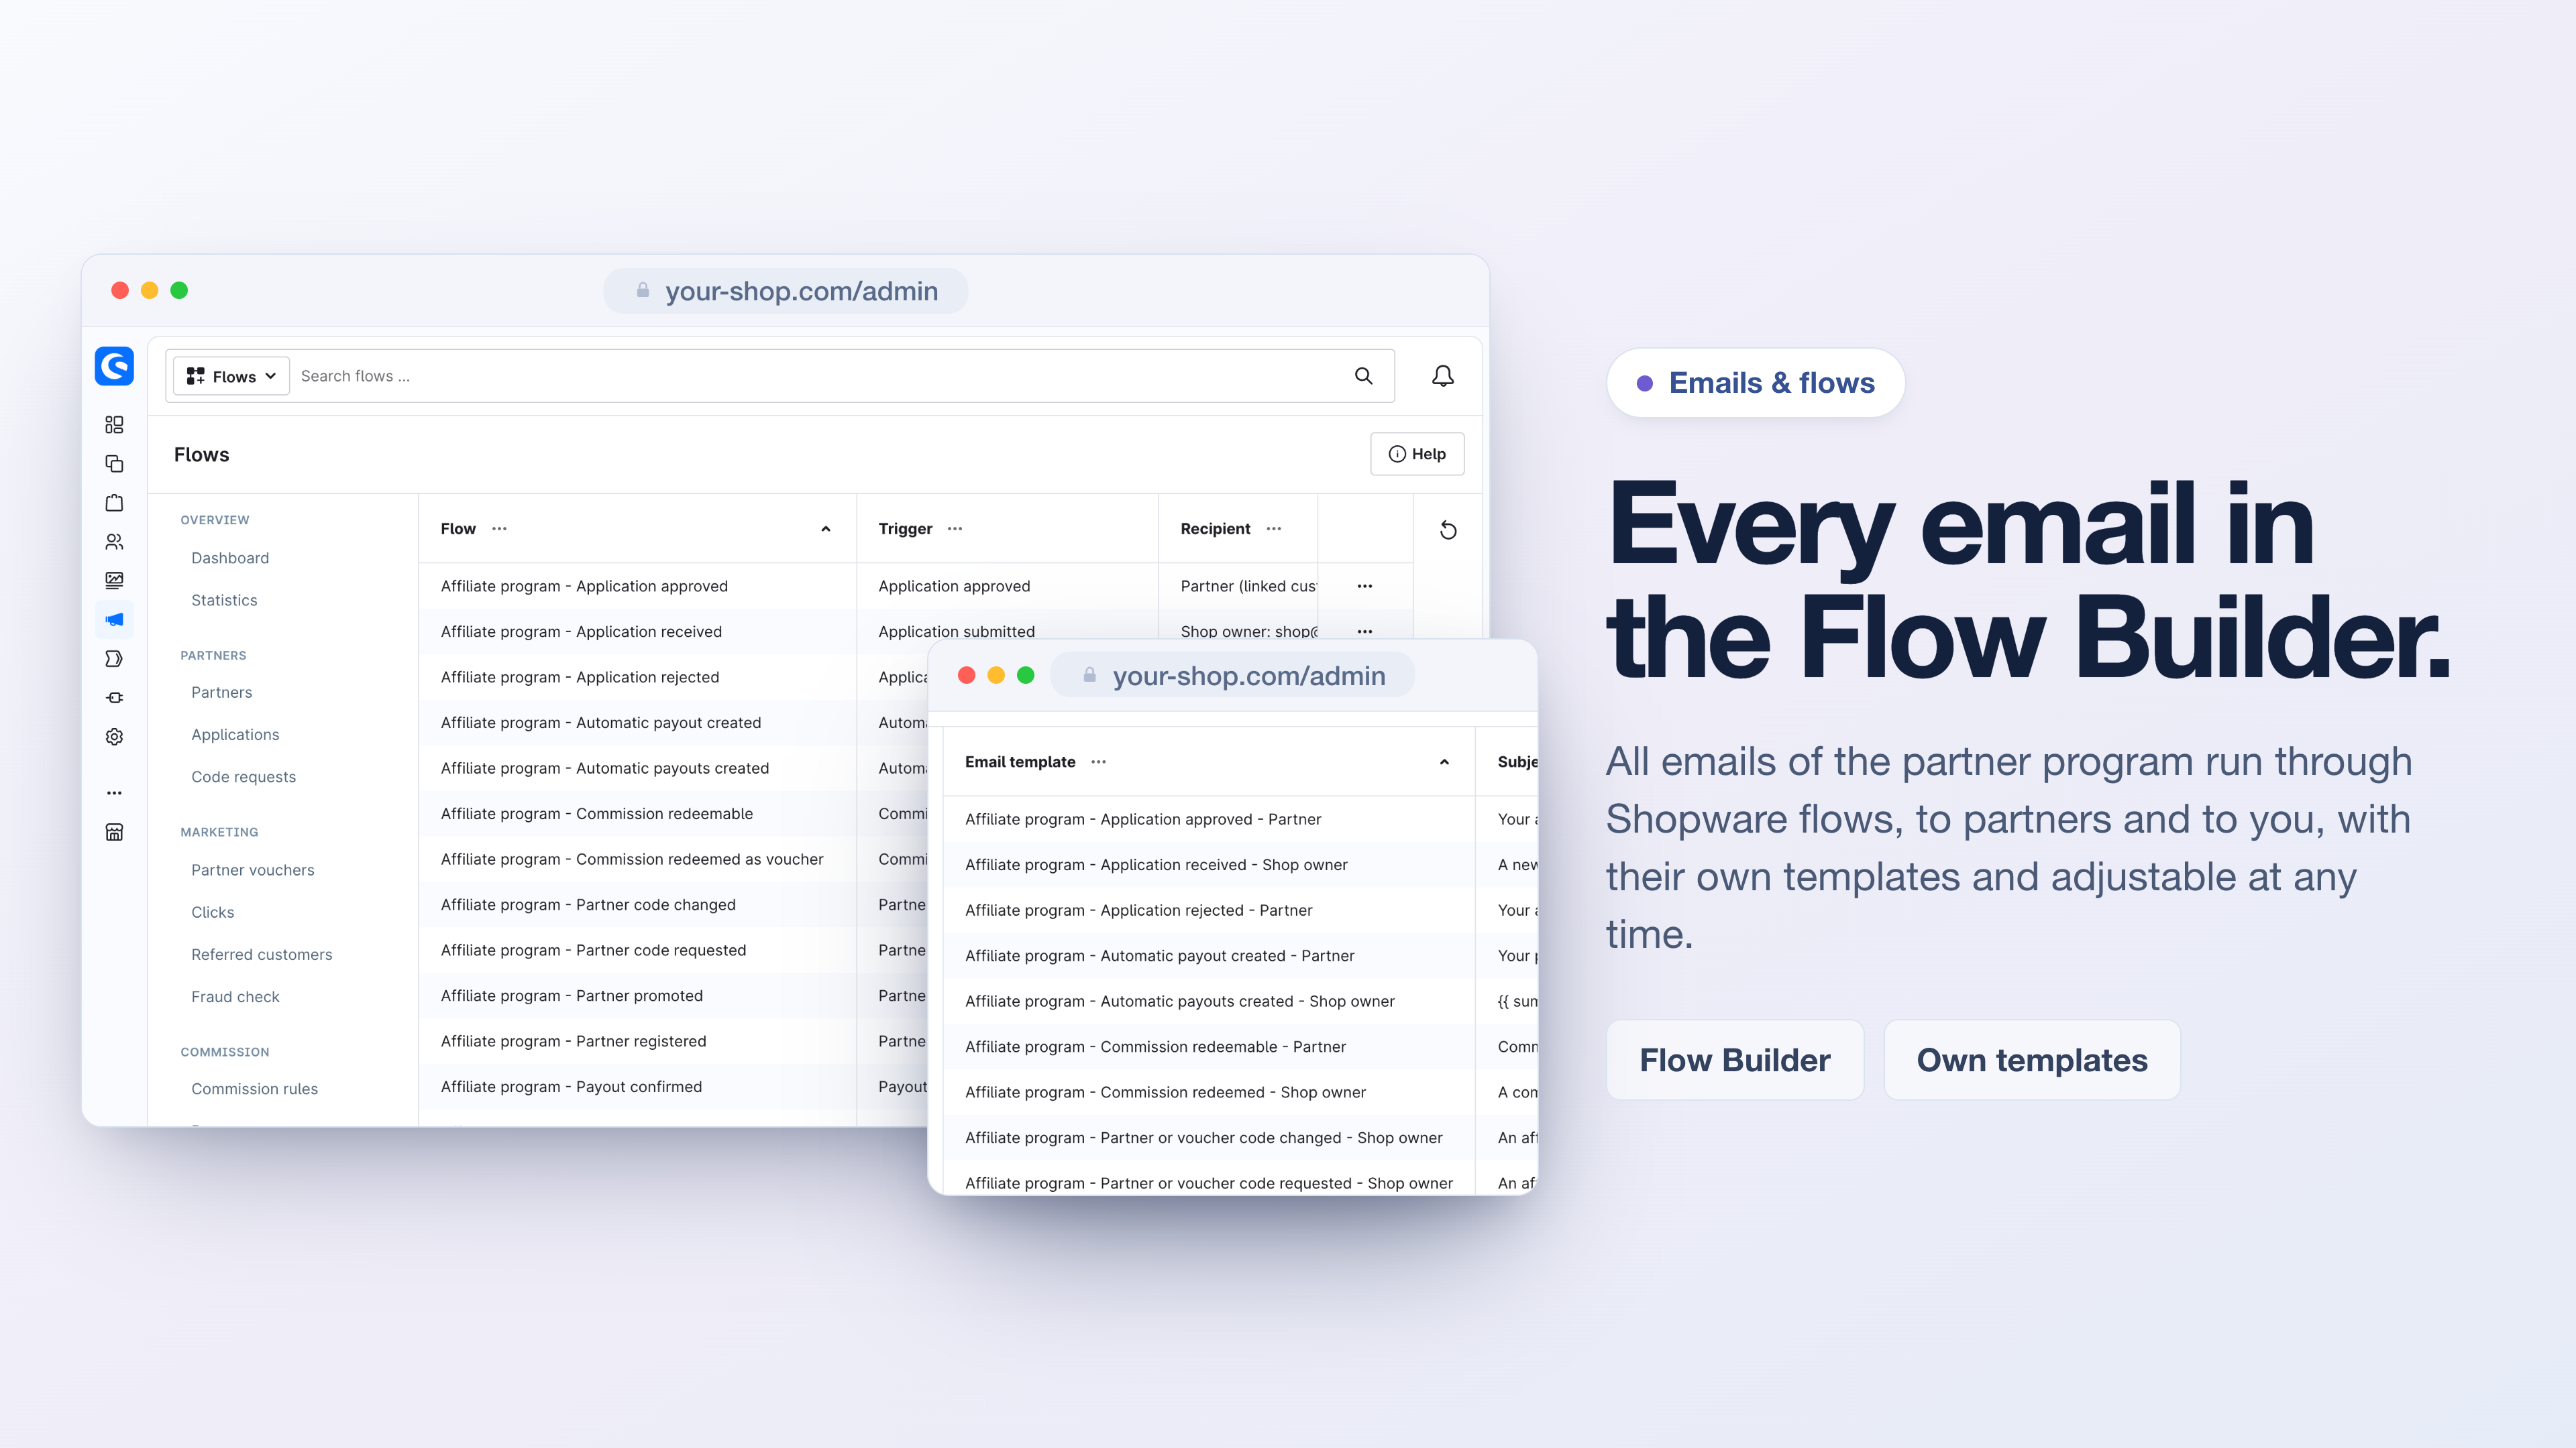Open the catalogues copy icon in sidebar

click(114, 464)
